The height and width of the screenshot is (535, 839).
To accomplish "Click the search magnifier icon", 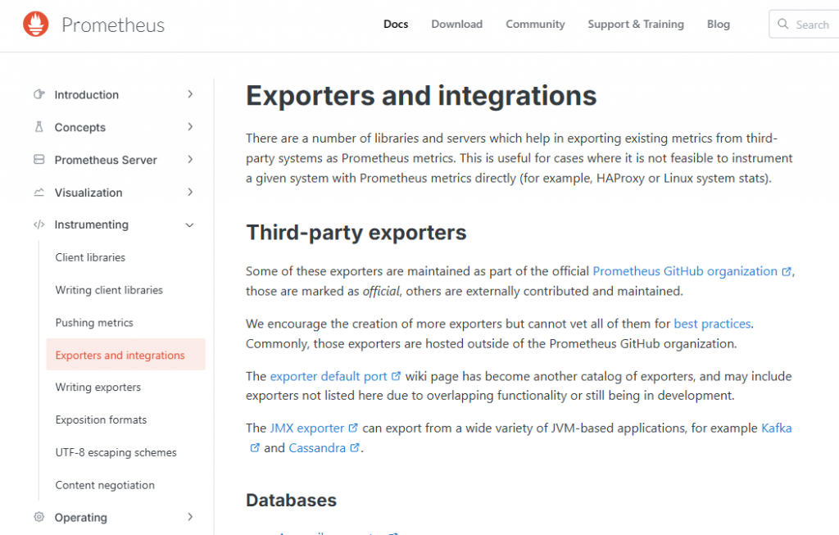I will (x=783, y=25).
